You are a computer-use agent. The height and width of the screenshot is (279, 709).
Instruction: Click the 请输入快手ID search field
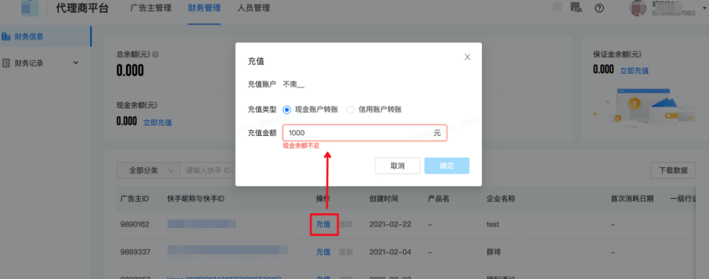click(x=208, y=171)
